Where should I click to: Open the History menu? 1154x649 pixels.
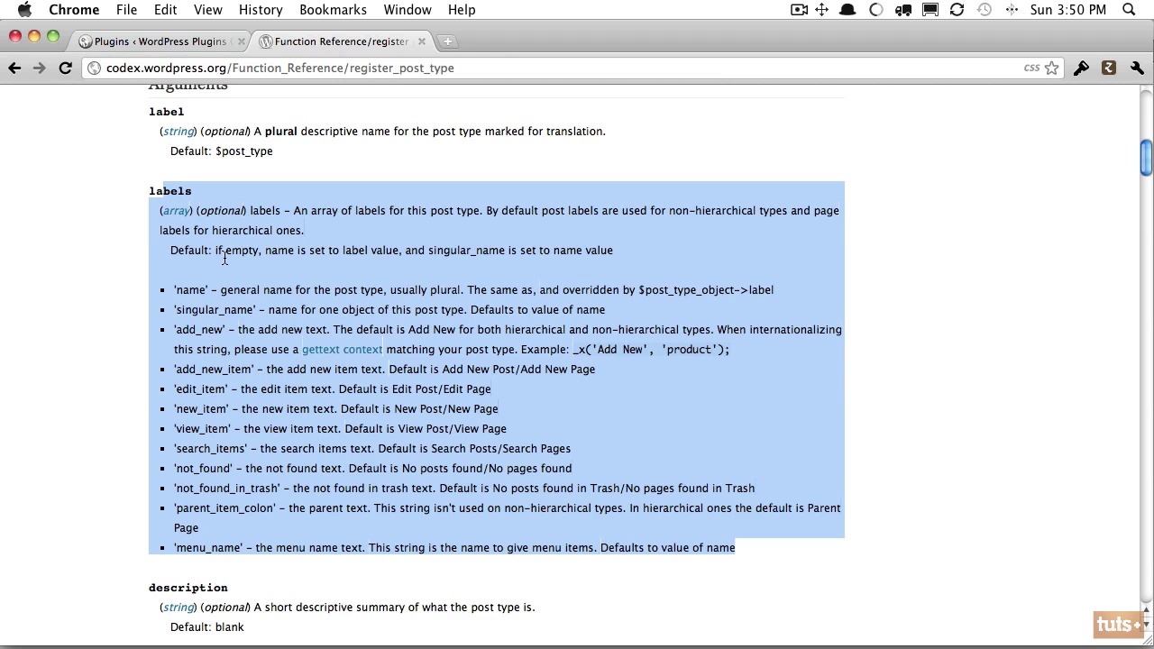click(x=261, y=10)
